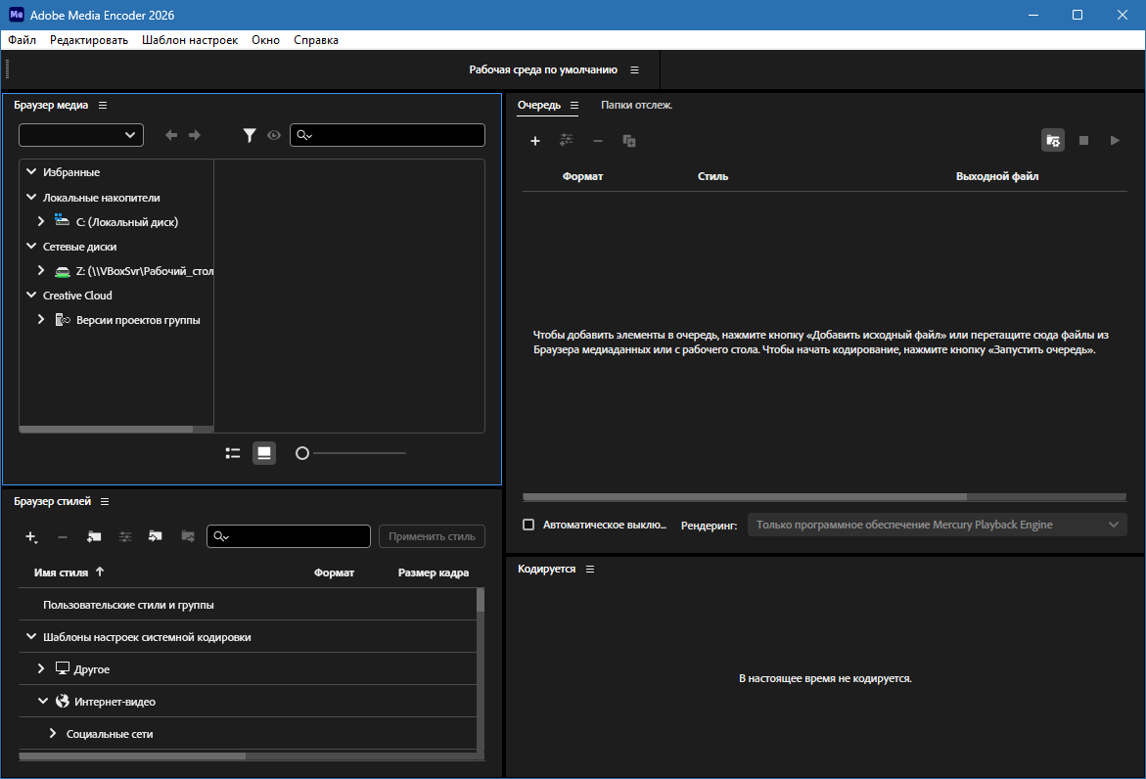Open the Style Browser panel menu
This screenshot has height=779, width=1146.
pos(105,501)
